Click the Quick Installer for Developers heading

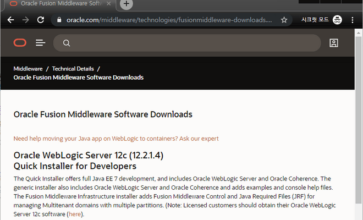click(75, 166)
